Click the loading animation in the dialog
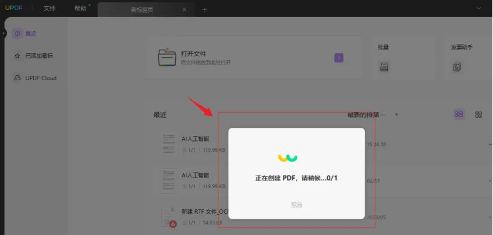493x235 pixels. tap(288, 158)
